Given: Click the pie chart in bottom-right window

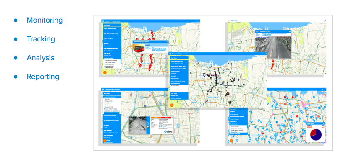Looking at the screenshot, I should (x=316, y=135).
